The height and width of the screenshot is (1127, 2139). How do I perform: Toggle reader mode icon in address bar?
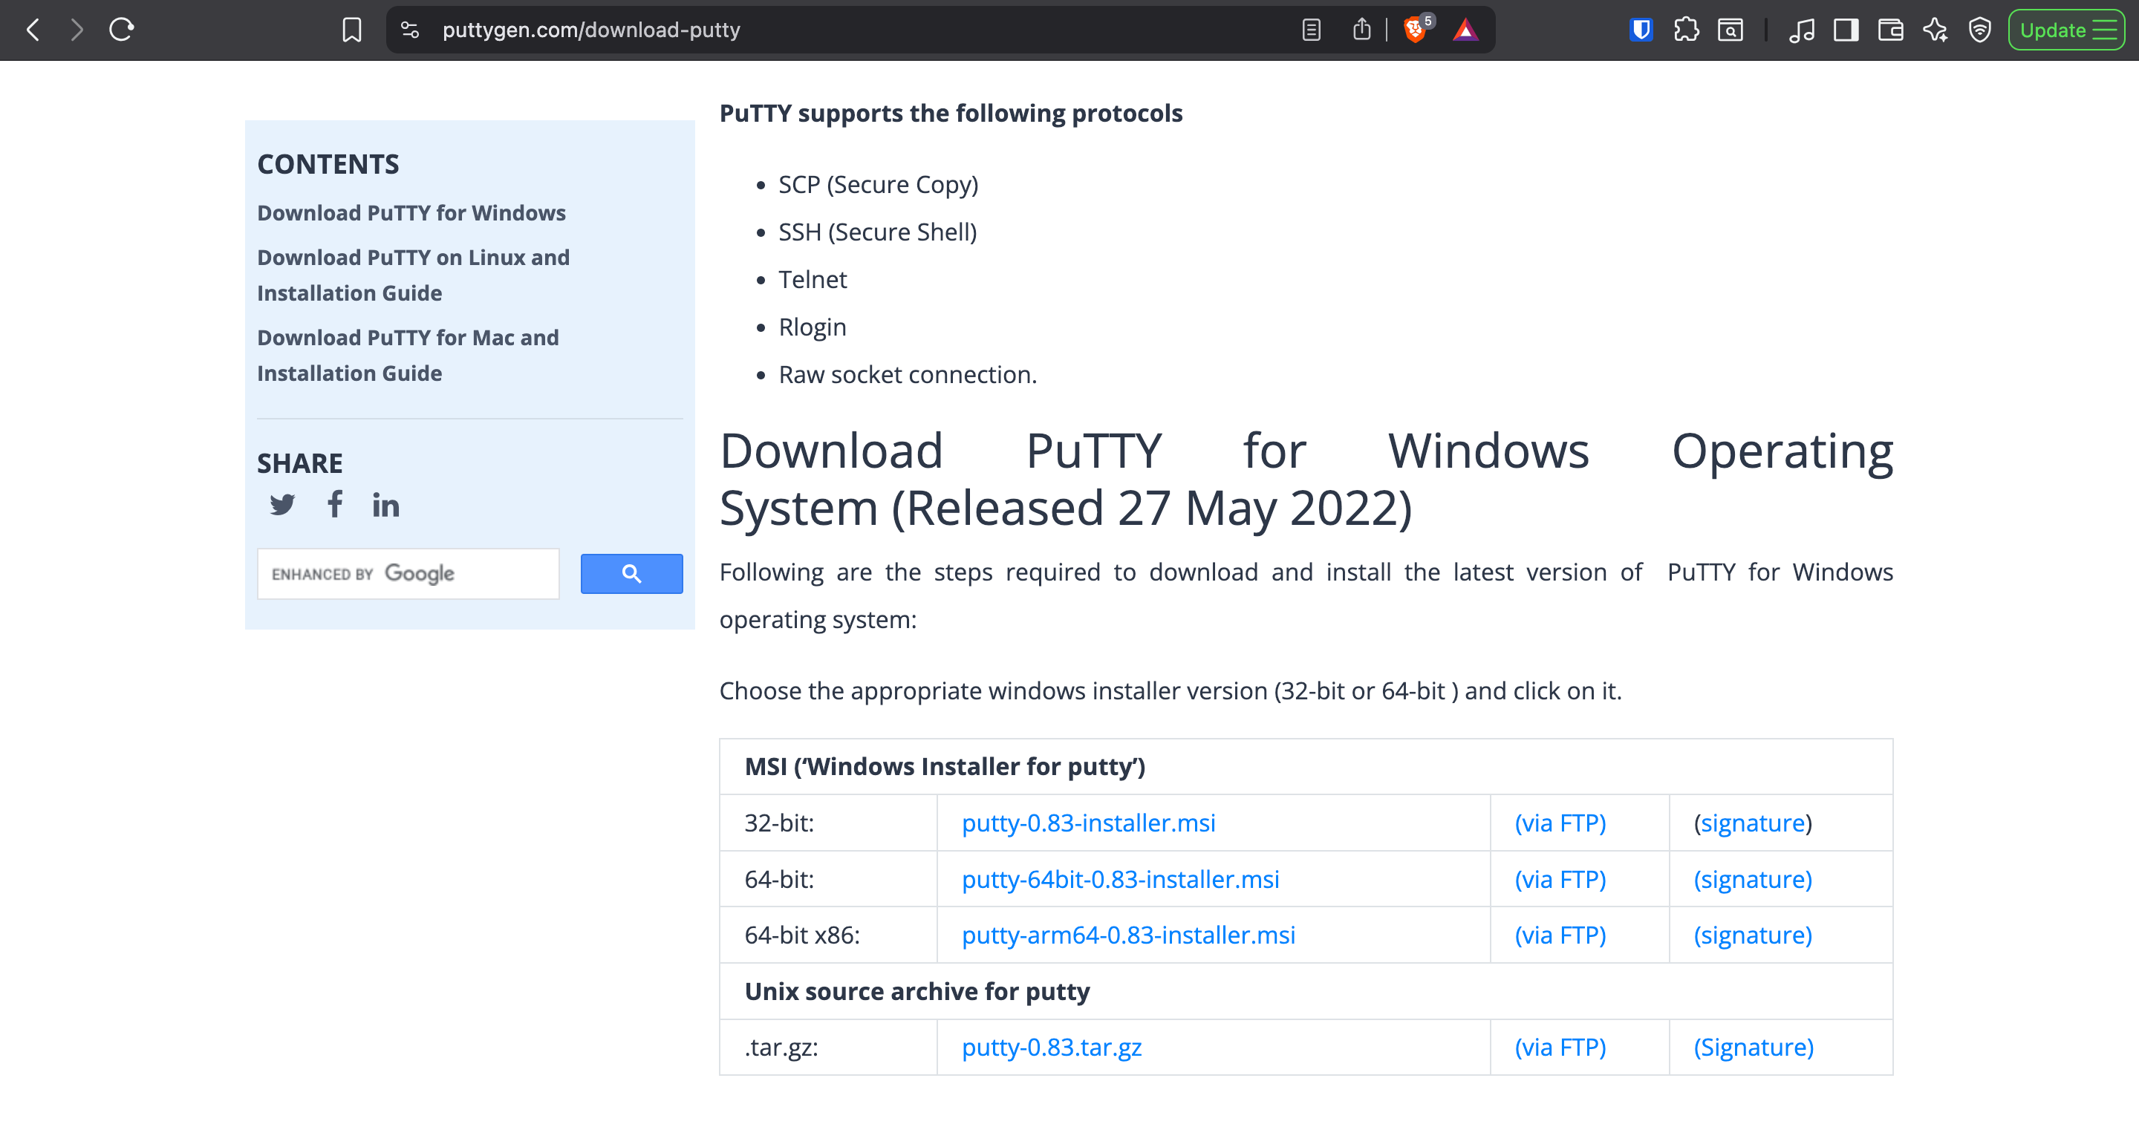1310,30
